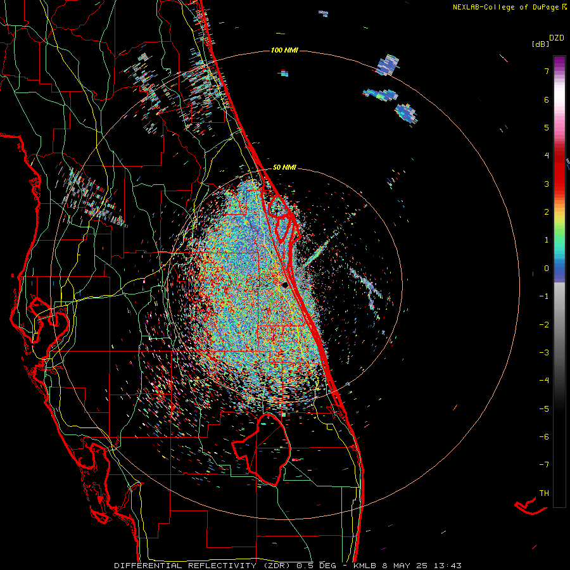Click the "NEXLAB-College of DuPage" title text
The image size is (570, 570).
505,7
